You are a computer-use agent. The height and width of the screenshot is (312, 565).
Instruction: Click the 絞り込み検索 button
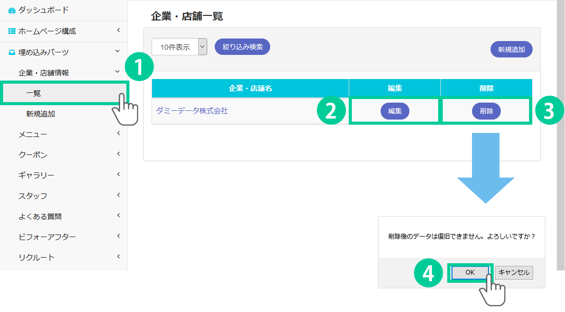242,47
